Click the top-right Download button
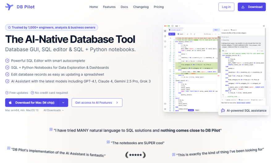Viewport: 271px width, 163px height. tap(252, 7)
